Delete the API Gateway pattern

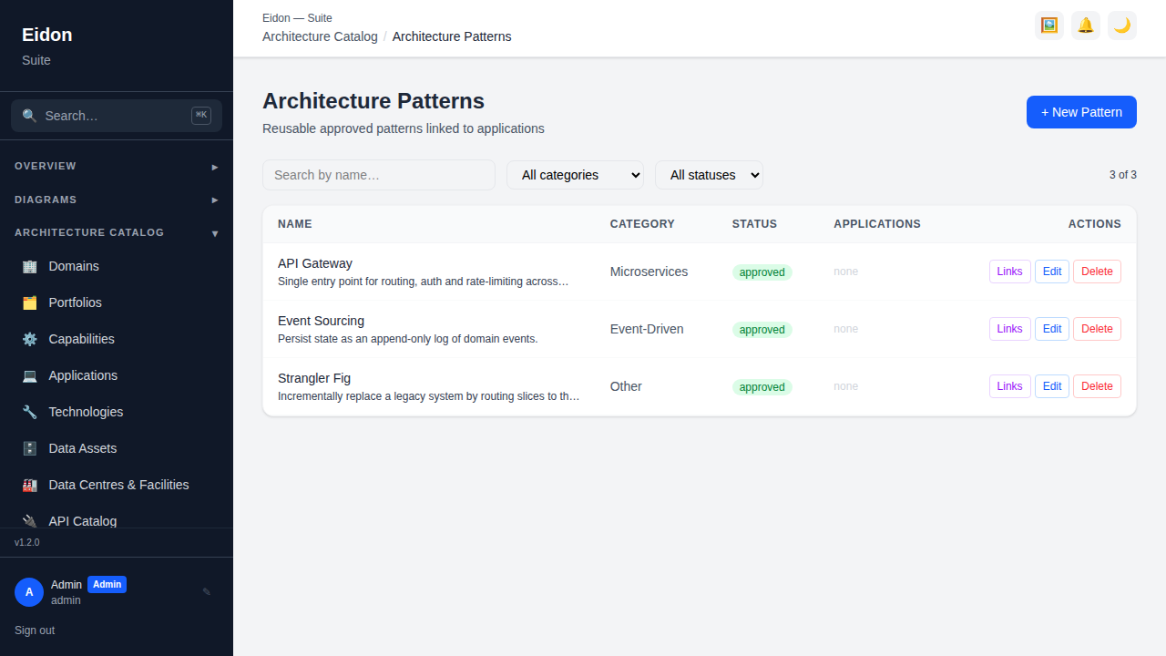pyautogui.click(x=1097, y=272)
